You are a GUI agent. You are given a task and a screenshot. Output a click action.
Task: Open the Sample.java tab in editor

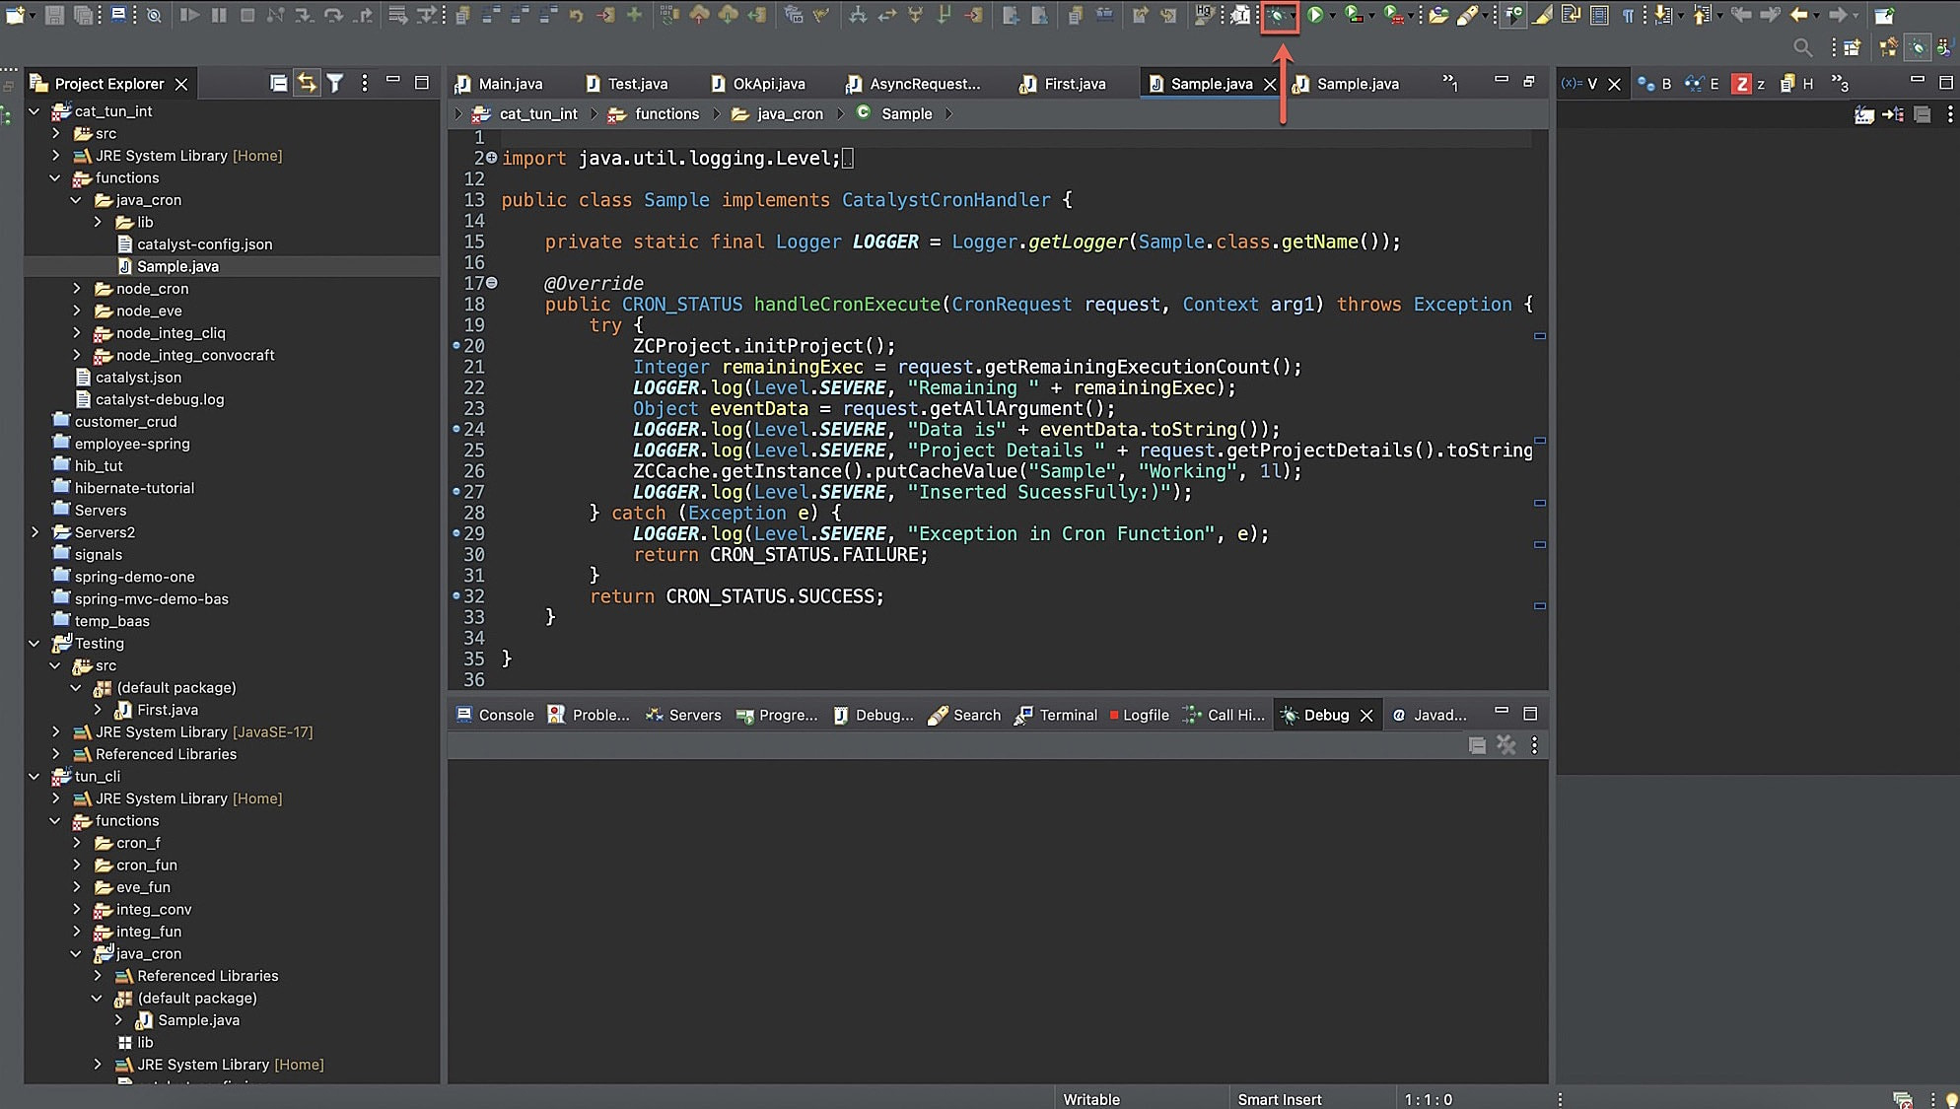[x=1208, y=84]
